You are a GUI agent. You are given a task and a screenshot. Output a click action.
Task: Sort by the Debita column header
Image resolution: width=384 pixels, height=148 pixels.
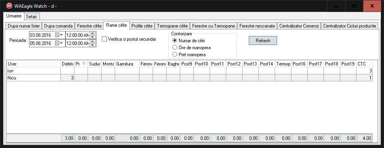(x=67, y=64)
